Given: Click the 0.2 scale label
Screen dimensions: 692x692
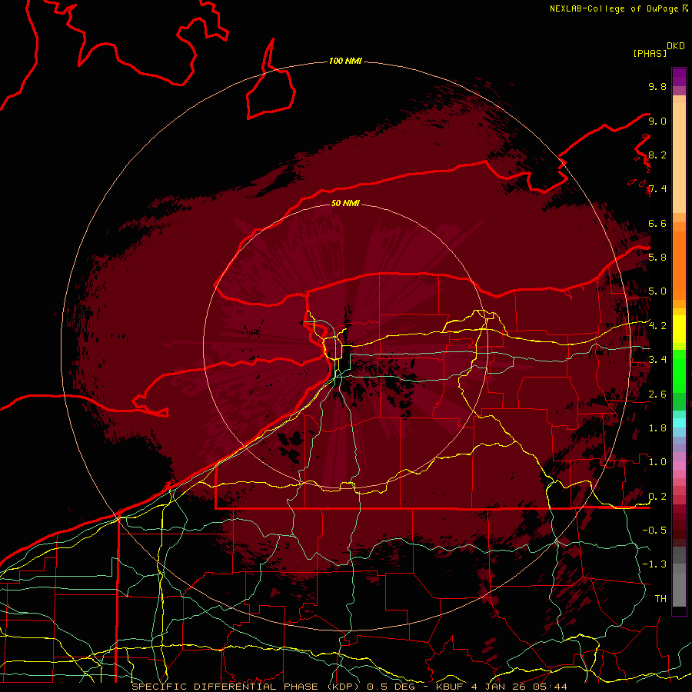Looking at the screenshot, I should click(x=657, y=497).
